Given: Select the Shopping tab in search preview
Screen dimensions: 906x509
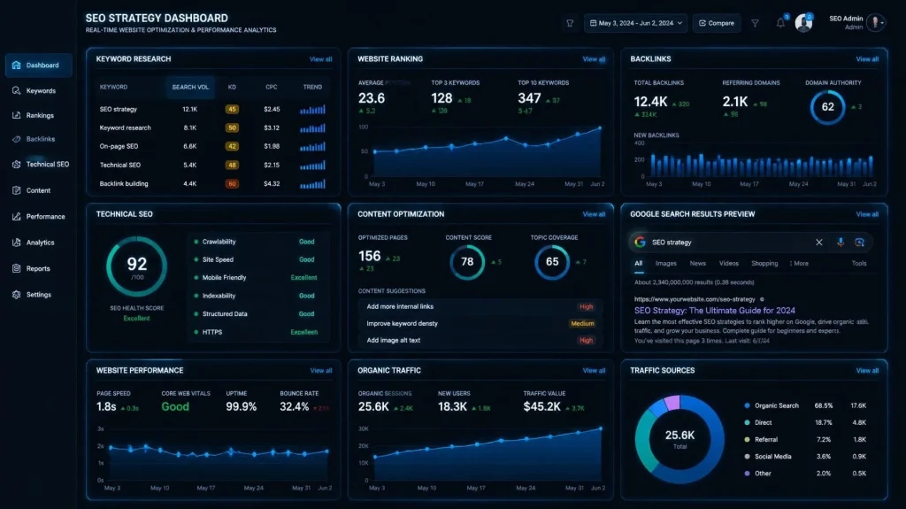Looking at the screenshot, I should coord(764,263).
